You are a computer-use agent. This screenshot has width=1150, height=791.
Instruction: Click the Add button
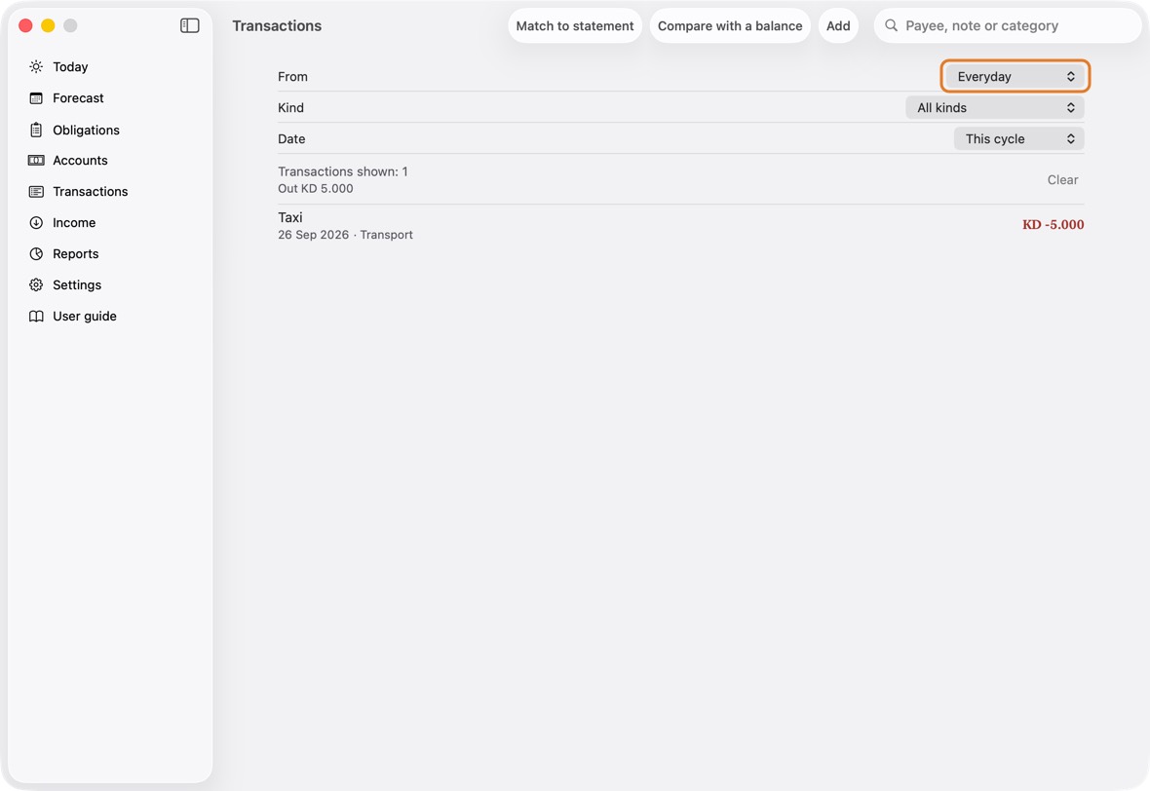tap(838, 25)
